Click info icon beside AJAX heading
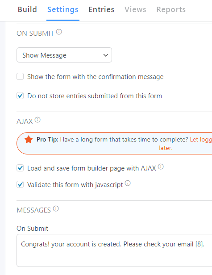Viewport: 212px width, 275px height. coord(37,120)
